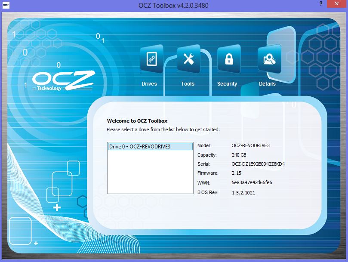This screenshot has height=262, width=348.
Task: Click the Model: label
Action: pyautogui.click(x=204, y=145)
